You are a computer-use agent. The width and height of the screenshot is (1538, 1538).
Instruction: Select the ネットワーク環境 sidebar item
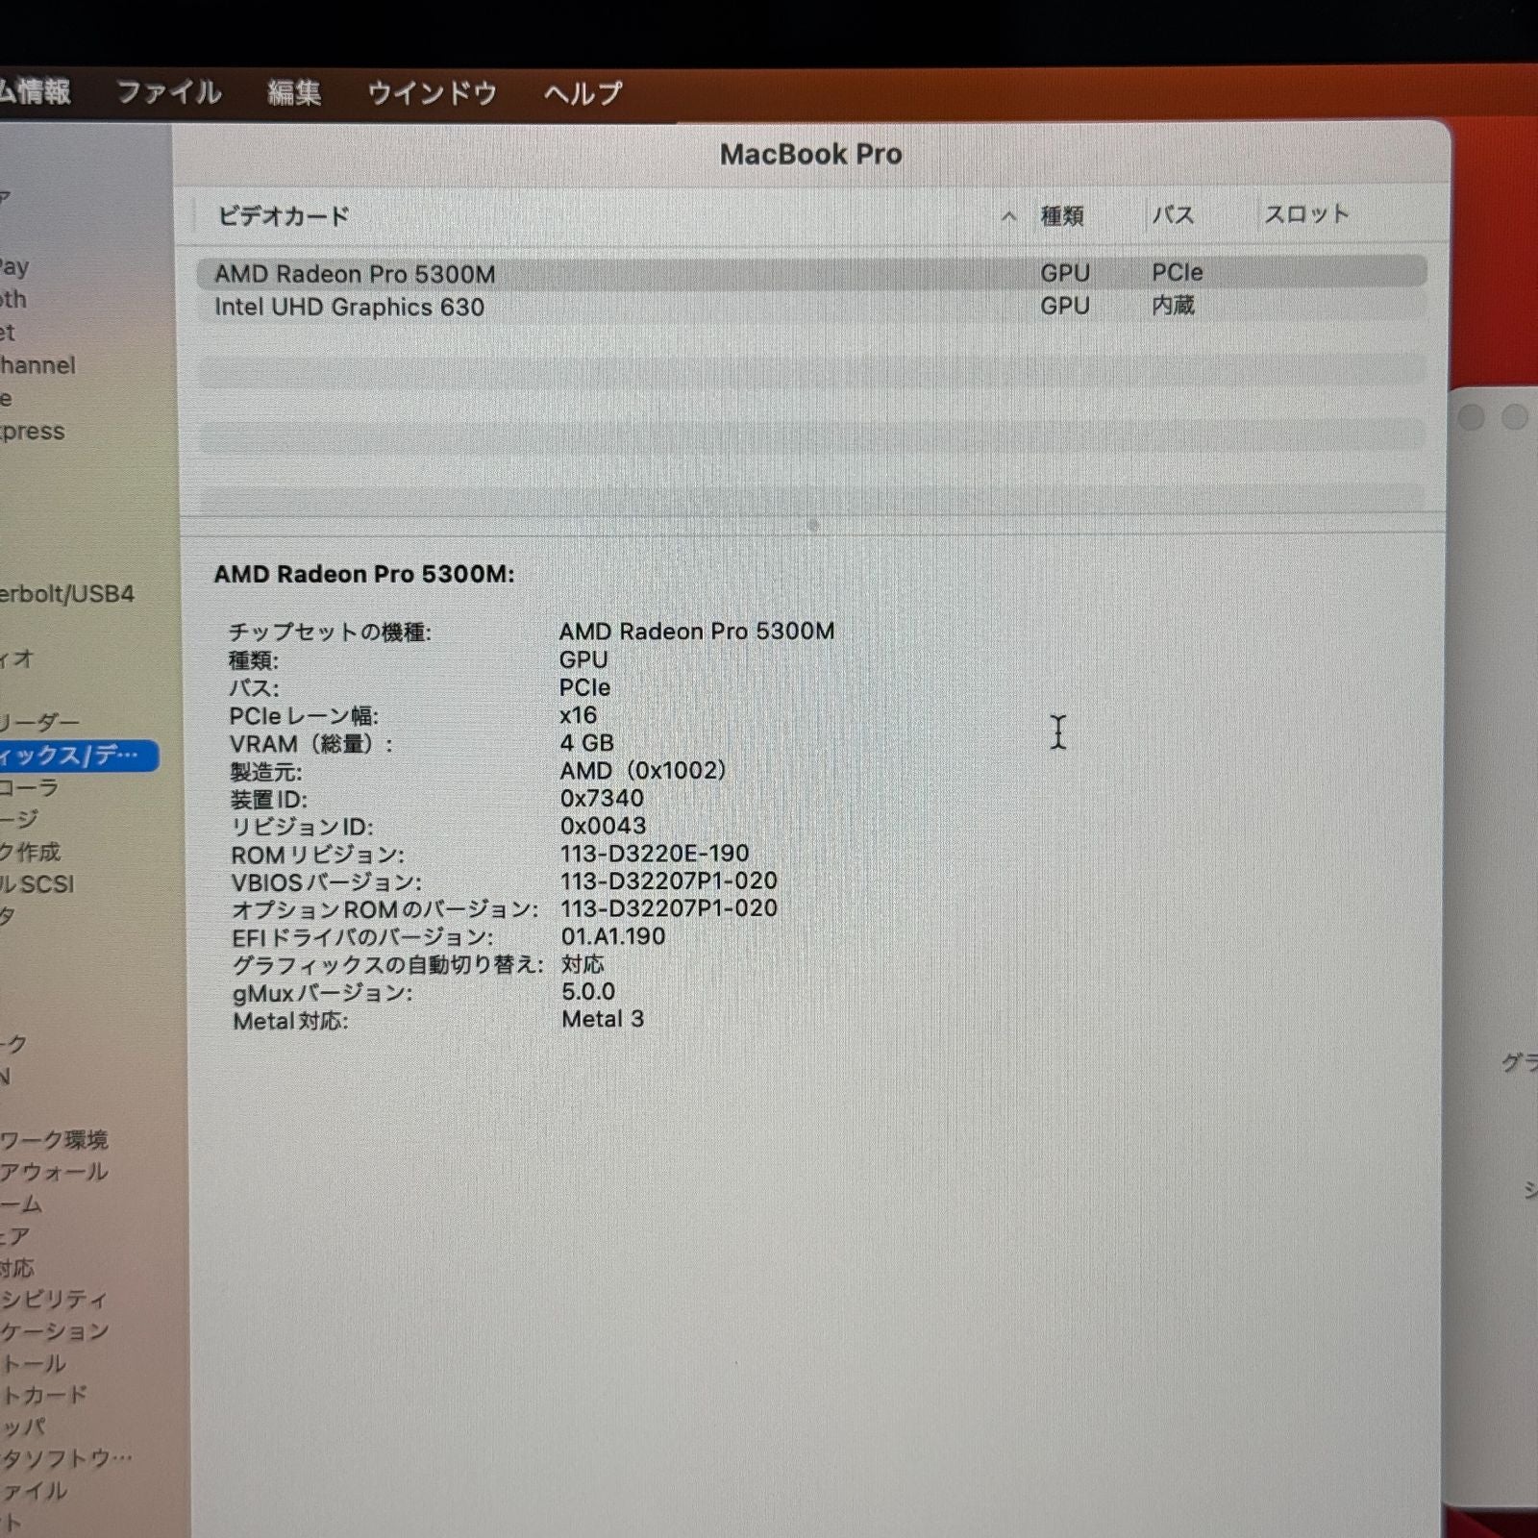pos(54,1140)
